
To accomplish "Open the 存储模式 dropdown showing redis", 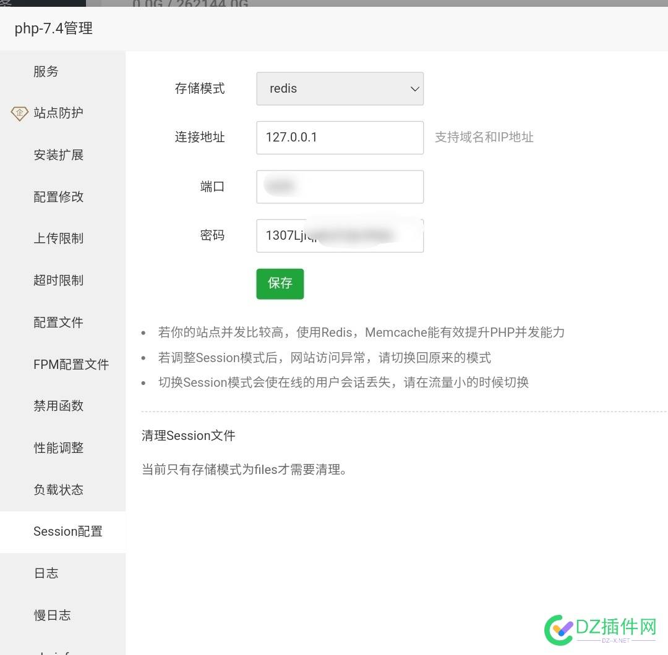I will [340, 88].
